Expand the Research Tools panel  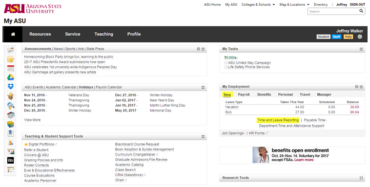pyautogui.click(x=361, y=178)
